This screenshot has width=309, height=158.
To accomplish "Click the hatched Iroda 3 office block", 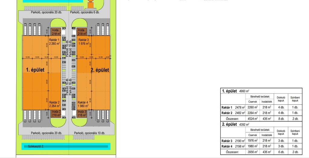I will [x=82, y=113].
